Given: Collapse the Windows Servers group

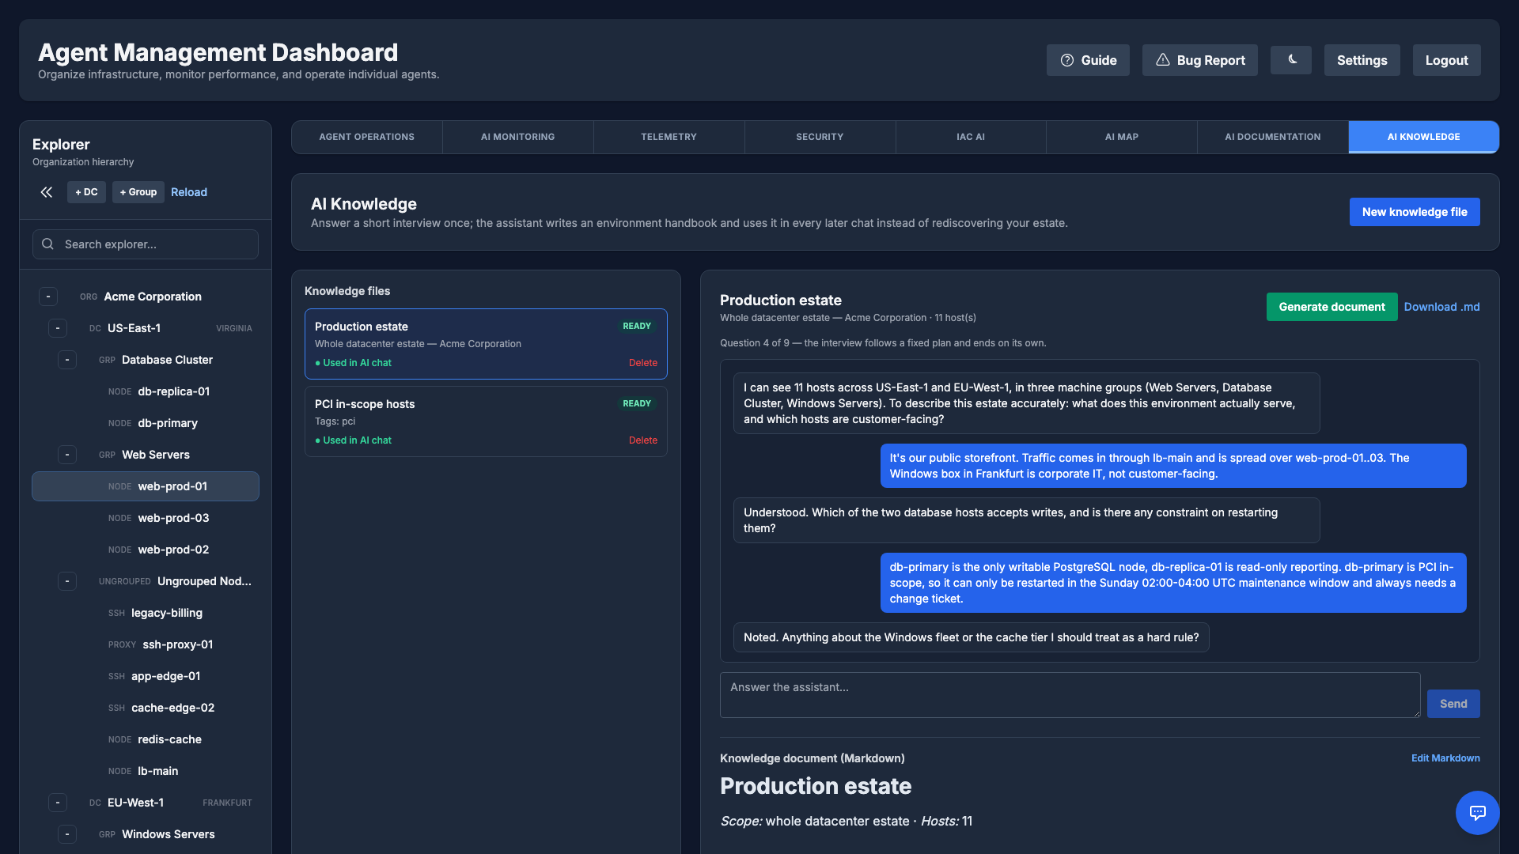Looking at the screenshot, I should point(67,834).
